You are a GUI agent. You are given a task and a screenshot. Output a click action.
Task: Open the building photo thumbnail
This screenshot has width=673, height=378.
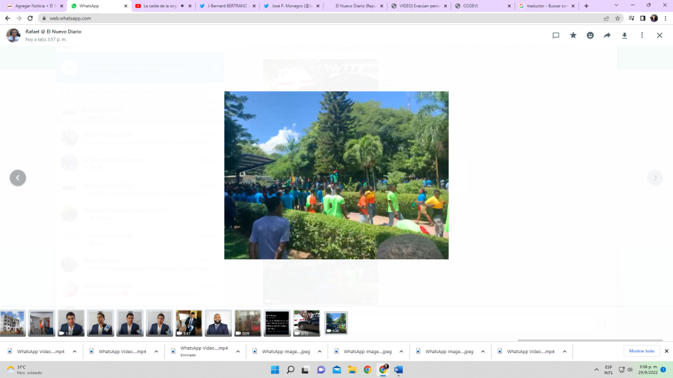(12, 323)
